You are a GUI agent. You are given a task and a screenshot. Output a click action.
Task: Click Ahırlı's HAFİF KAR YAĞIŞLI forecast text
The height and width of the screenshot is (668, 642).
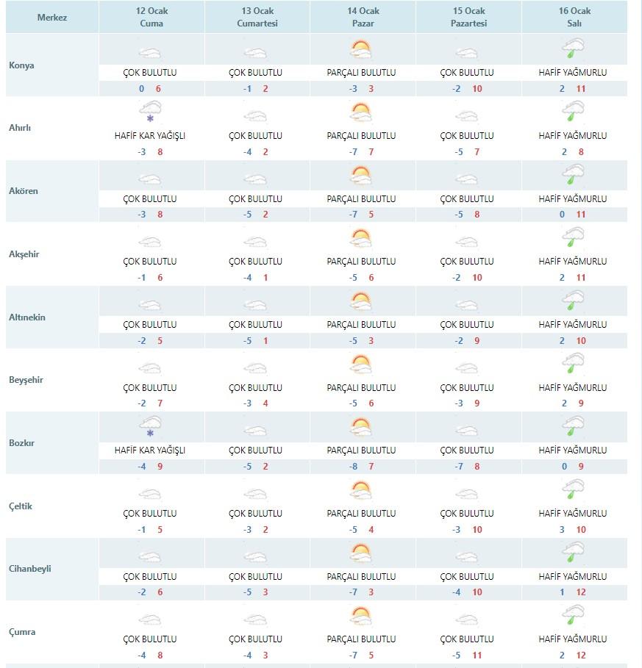(x=150, y=135)
